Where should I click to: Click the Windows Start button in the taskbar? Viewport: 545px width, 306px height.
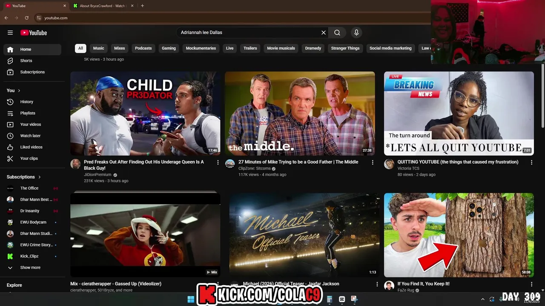(x=191, y=299)
